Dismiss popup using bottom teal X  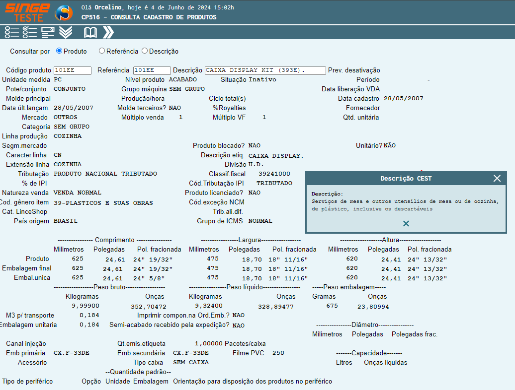[x=406, y=224]
